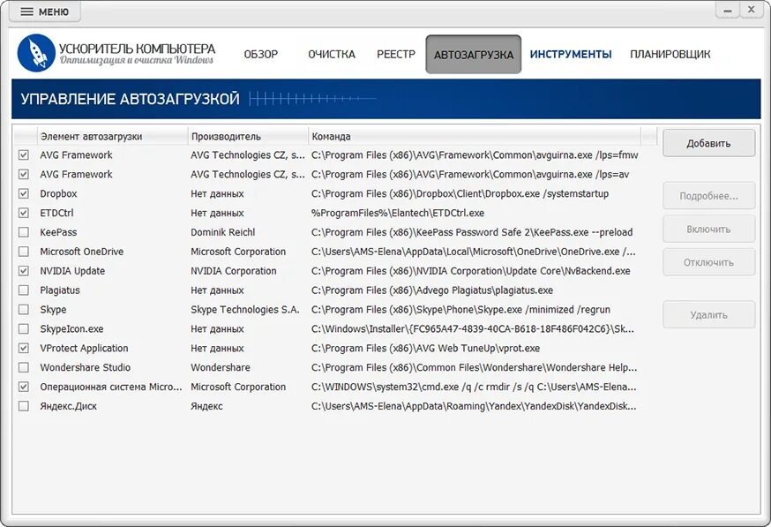Screen dimensions: 771x527
Task: Click the Включить button
Action: pos(708,229)
